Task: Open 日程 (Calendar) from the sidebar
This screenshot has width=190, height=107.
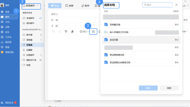Action: (x=7, y=27)
